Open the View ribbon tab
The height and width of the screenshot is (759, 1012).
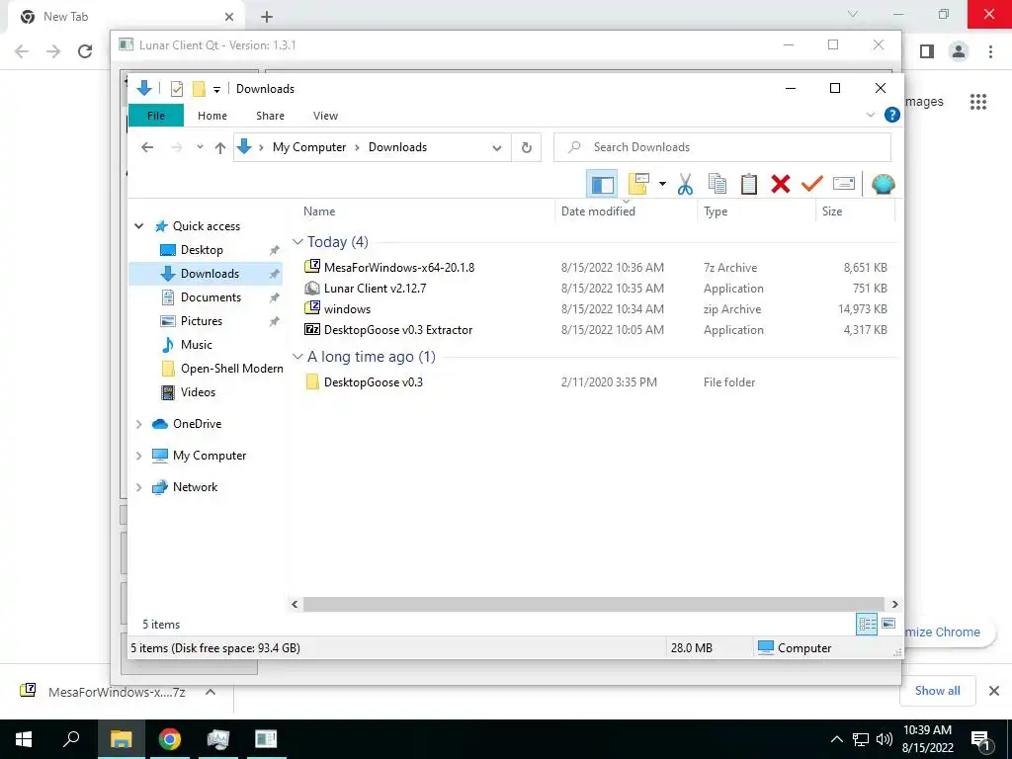pos(325,116)
